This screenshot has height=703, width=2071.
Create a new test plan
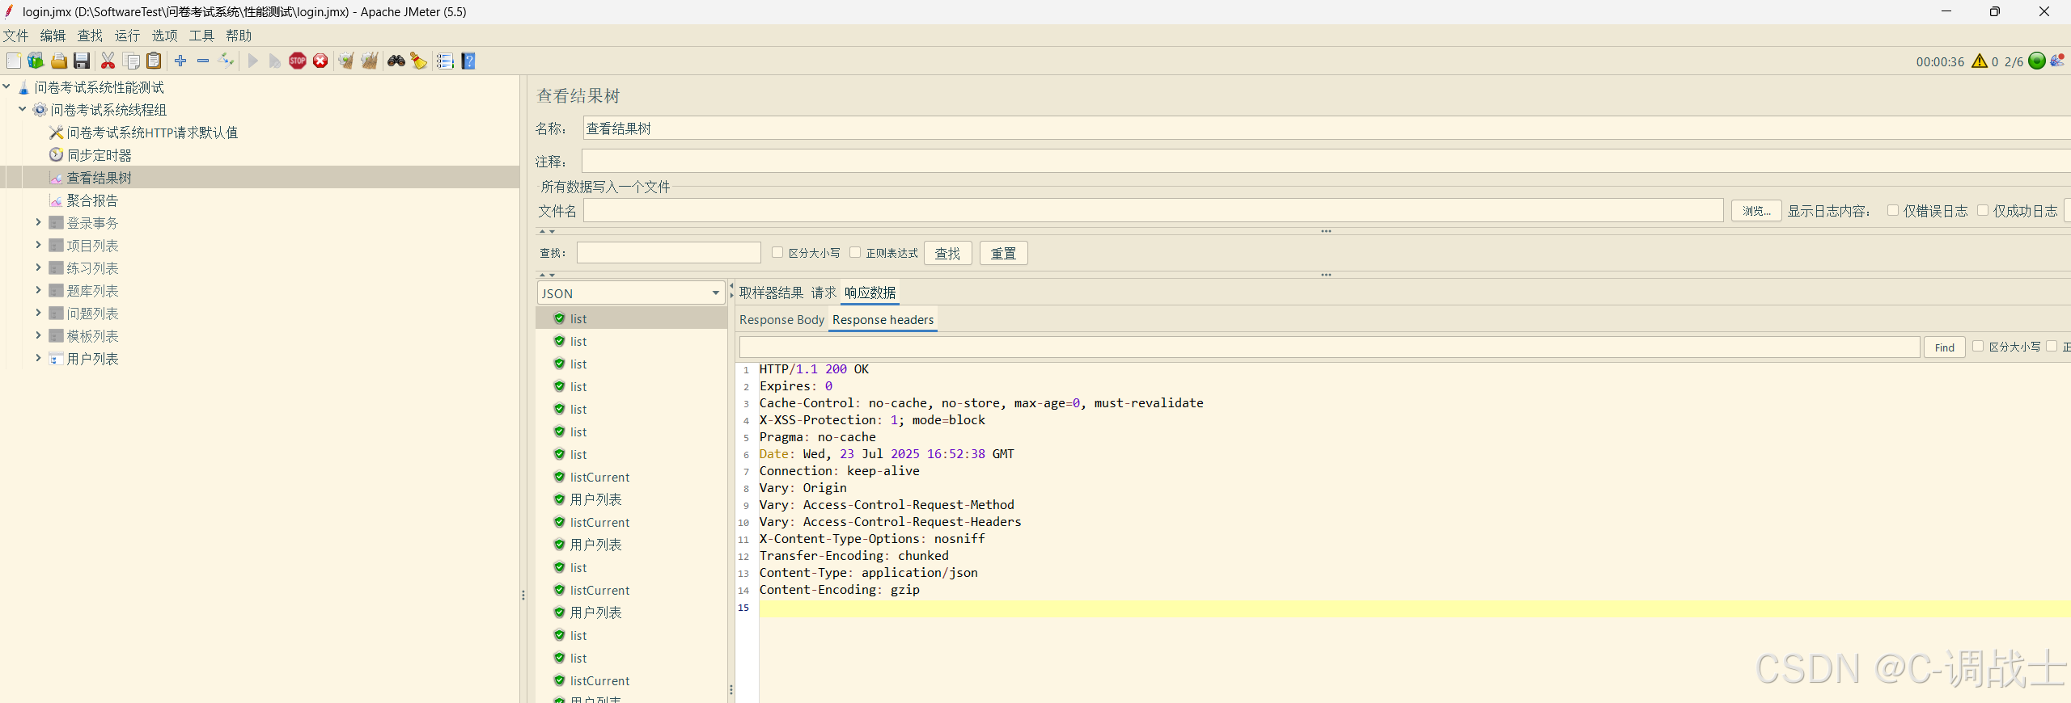click(14, 61)
